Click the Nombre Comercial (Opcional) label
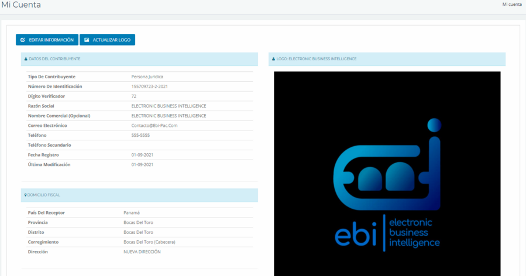The image size is (526, 276). coord(59,116)
